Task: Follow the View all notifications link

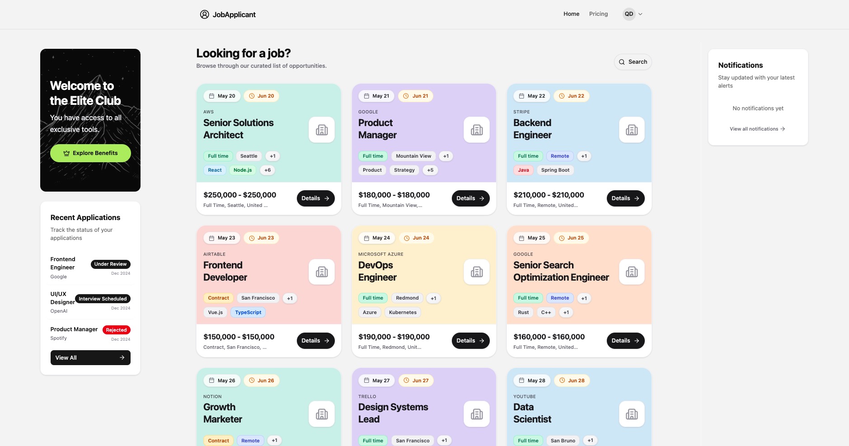Action: pos(758,129)
